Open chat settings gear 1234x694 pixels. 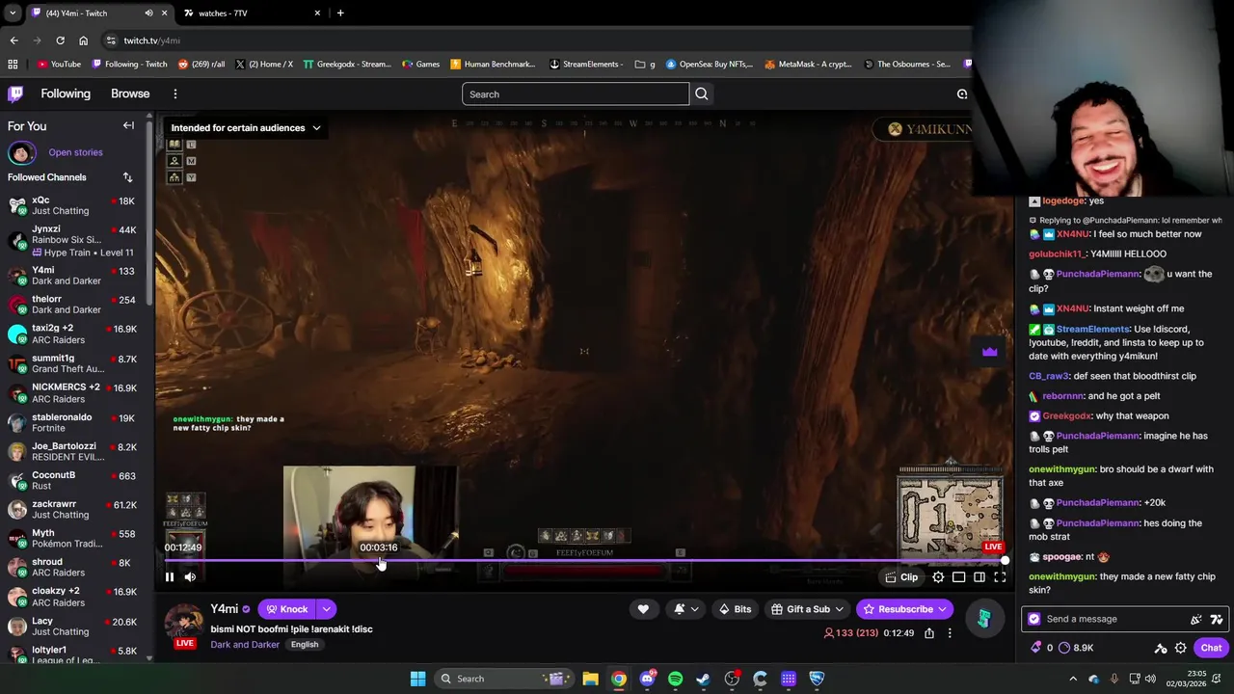1180,648
